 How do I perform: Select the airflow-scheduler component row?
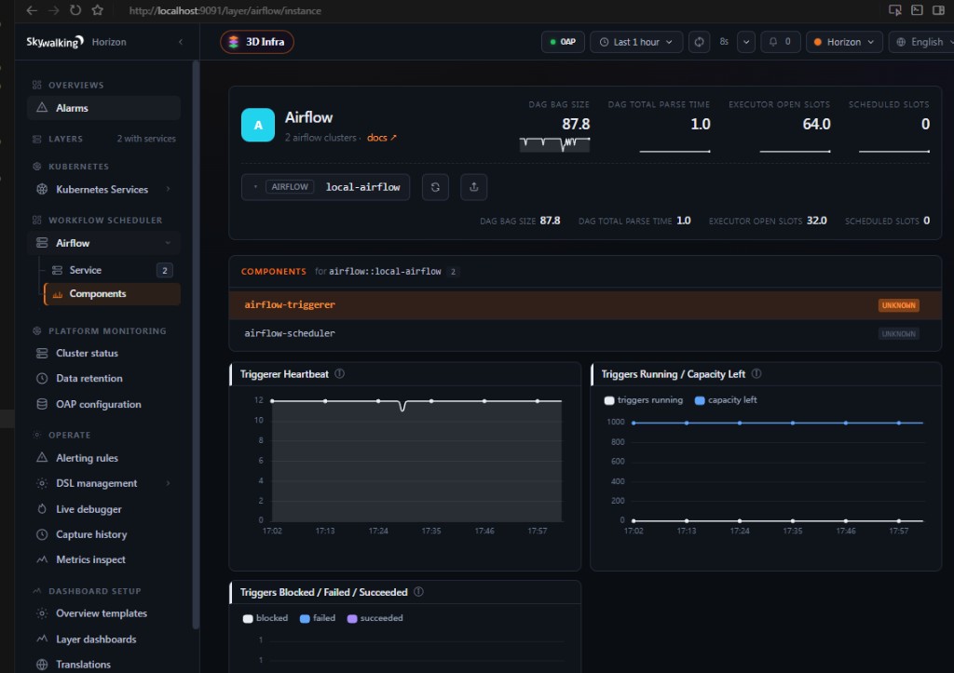pos(585,334)
